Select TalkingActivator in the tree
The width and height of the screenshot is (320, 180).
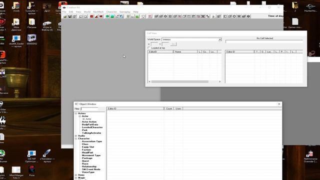[91, 133]
